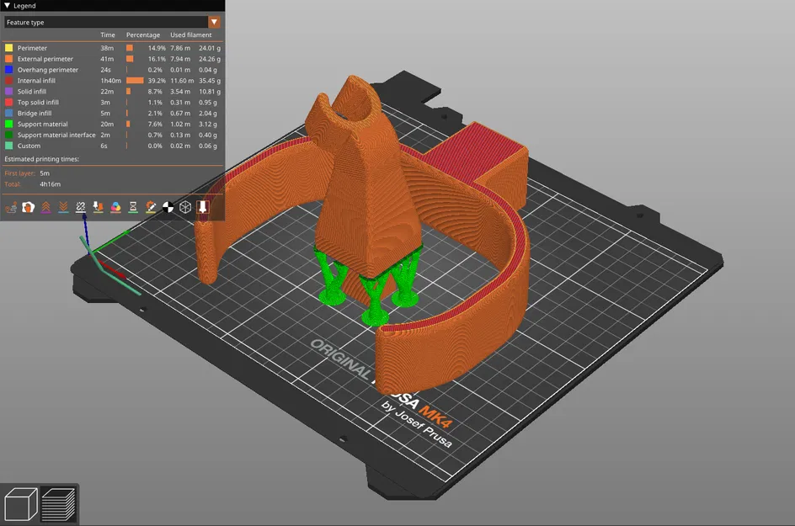Viewport: 795px width, 526px height.
Task: Collapse the Legend panel triangle
Action: click(x=7, y=6)
